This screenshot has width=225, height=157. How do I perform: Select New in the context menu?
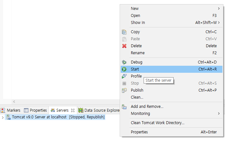171,9
